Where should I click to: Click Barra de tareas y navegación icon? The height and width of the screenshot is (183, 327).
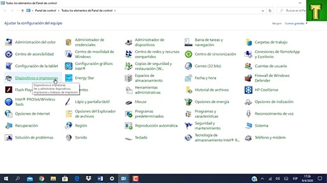point(188,42)
